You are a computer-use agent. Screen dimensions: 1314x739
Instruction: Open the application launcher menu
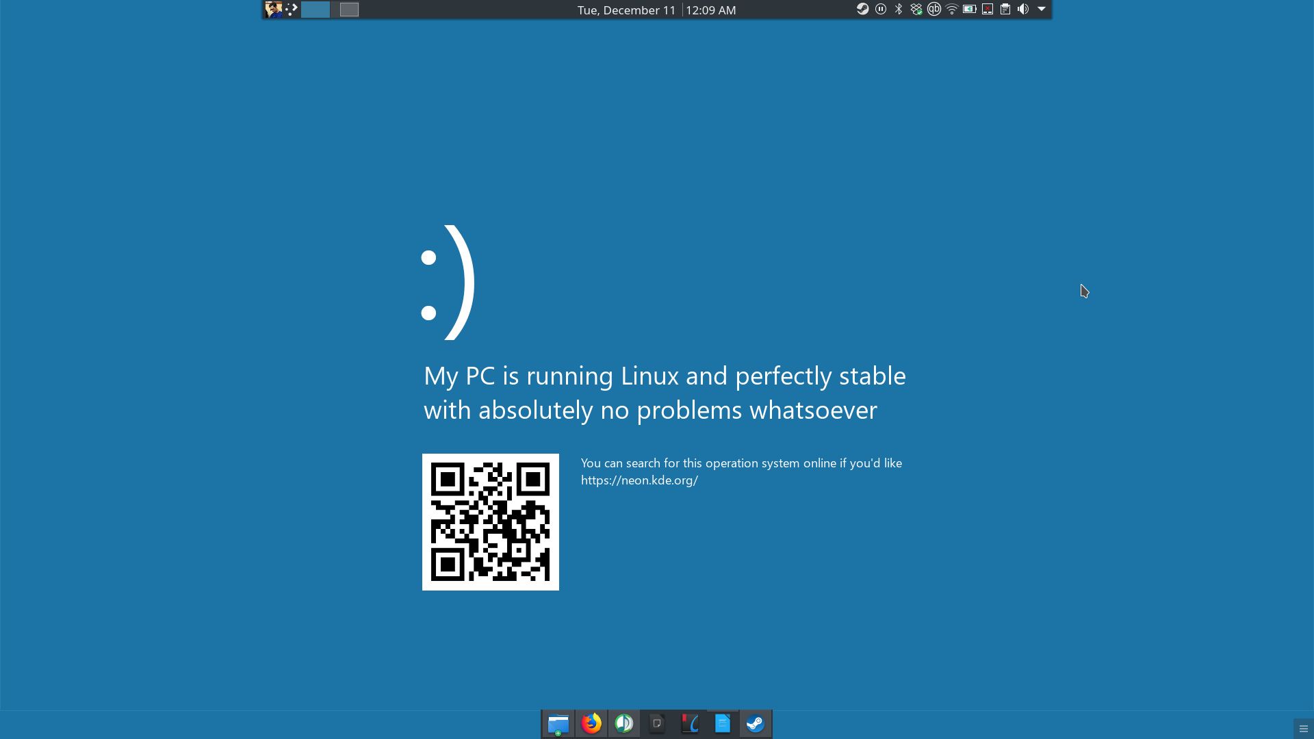(274, 10)
